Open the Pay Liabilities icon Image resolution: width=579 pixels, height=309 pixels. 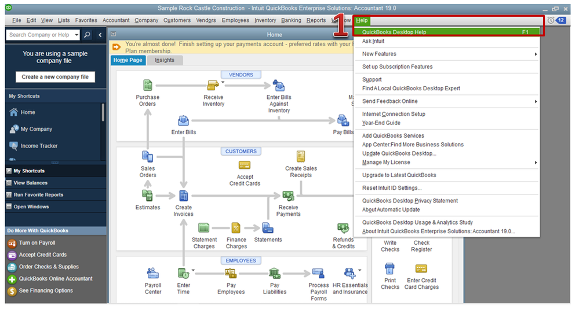coord(274,274)
